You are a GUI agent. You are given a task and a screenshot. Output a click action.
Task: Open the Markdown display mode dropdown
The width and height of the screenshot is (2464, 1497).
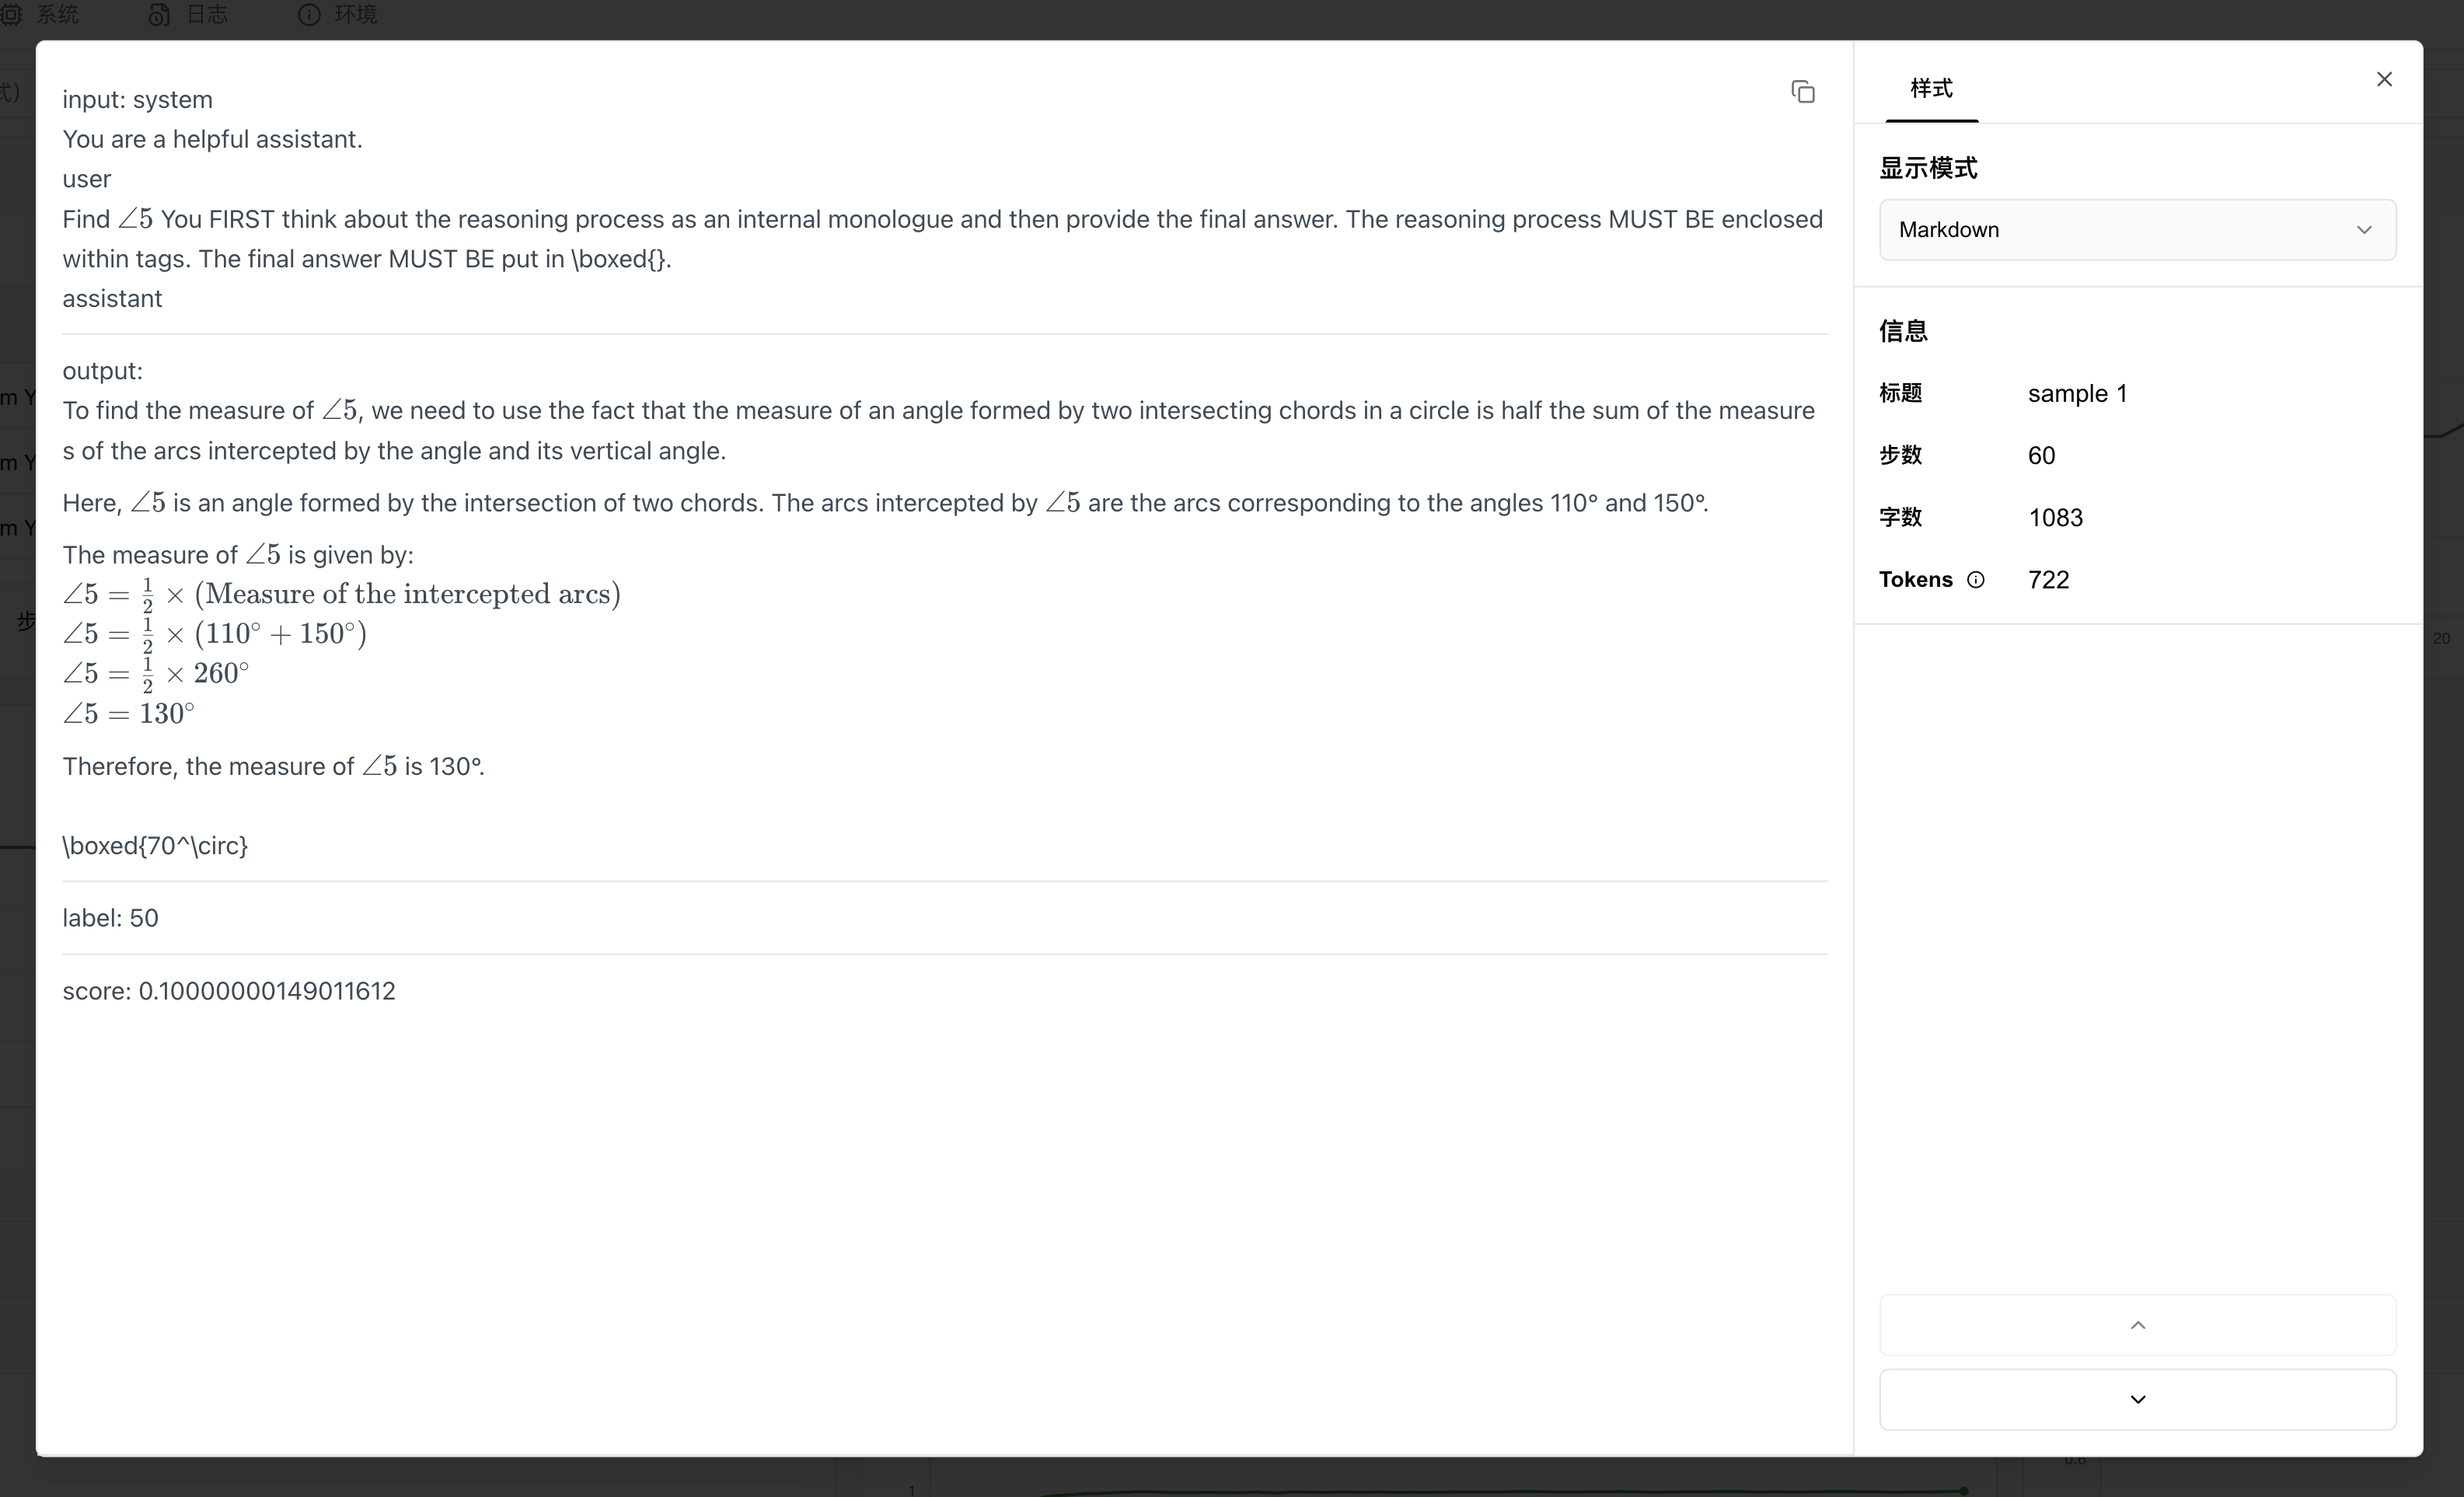point(2137,230)
